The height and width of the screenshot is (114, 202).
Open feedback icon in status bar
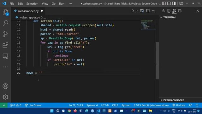[190, 105]
